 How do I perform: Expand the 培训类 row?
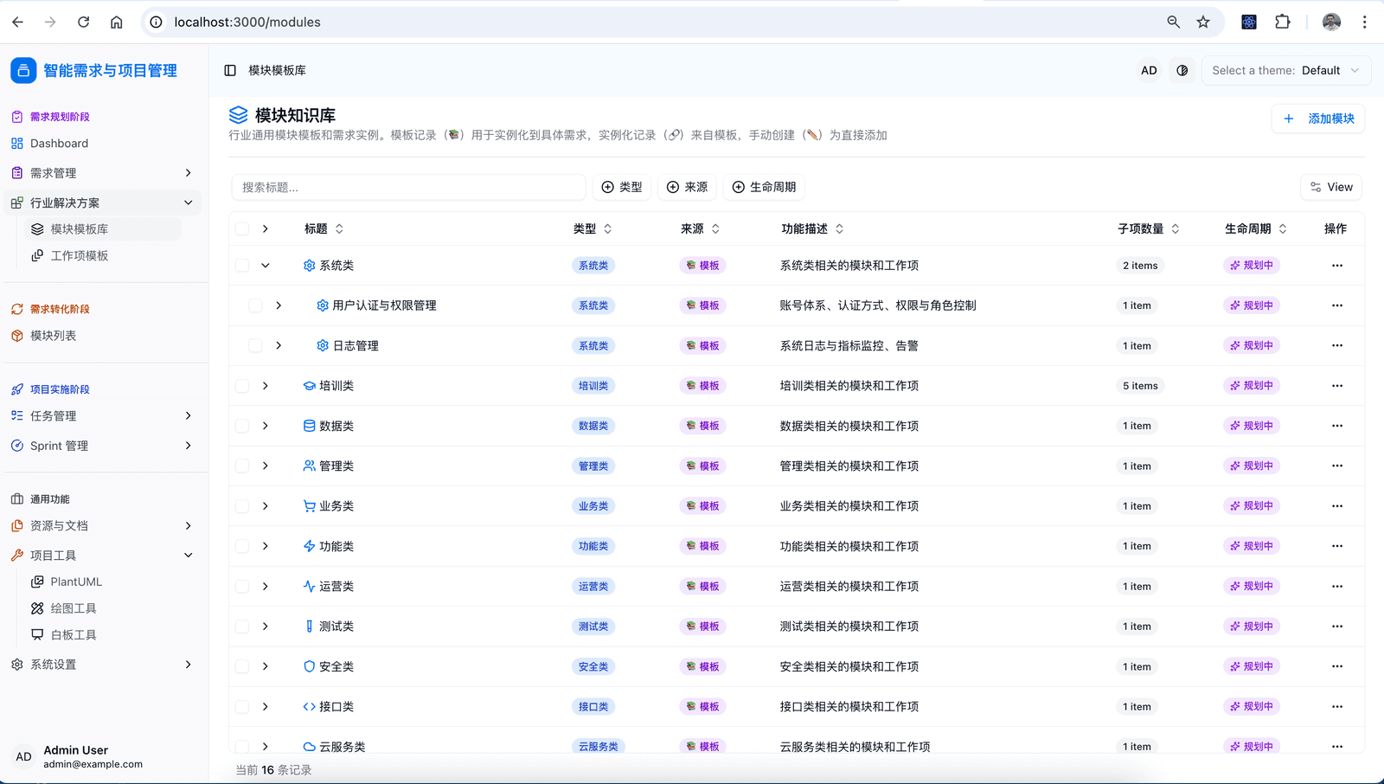pyautogui.click(x=266, y=385)
